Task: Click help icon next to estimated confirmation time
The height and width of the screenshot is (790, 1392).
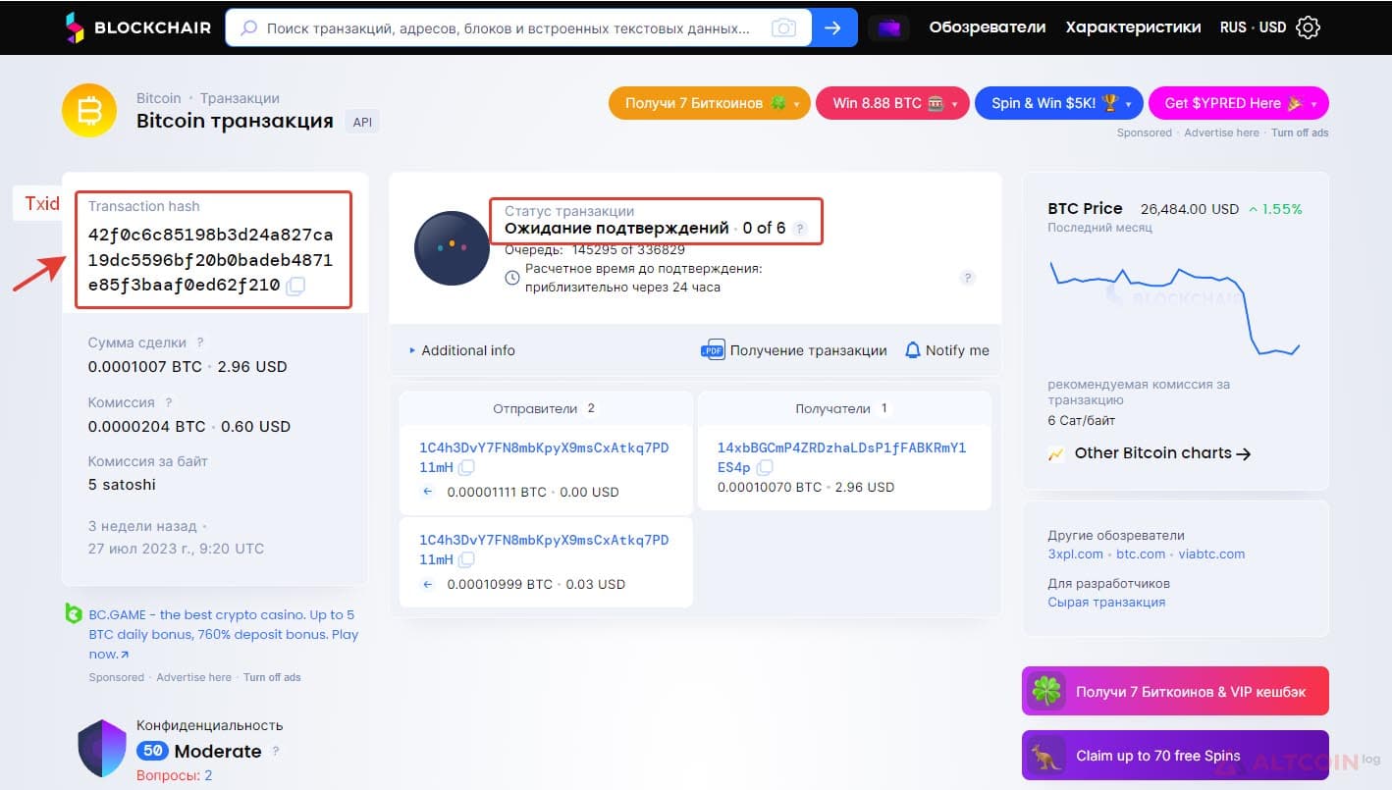Action: (967, 278)
